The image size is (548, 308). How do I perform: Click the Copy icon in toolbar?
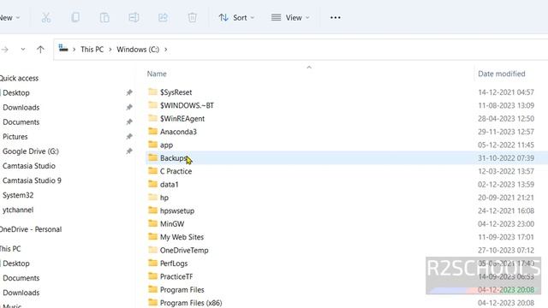point(75,17)
